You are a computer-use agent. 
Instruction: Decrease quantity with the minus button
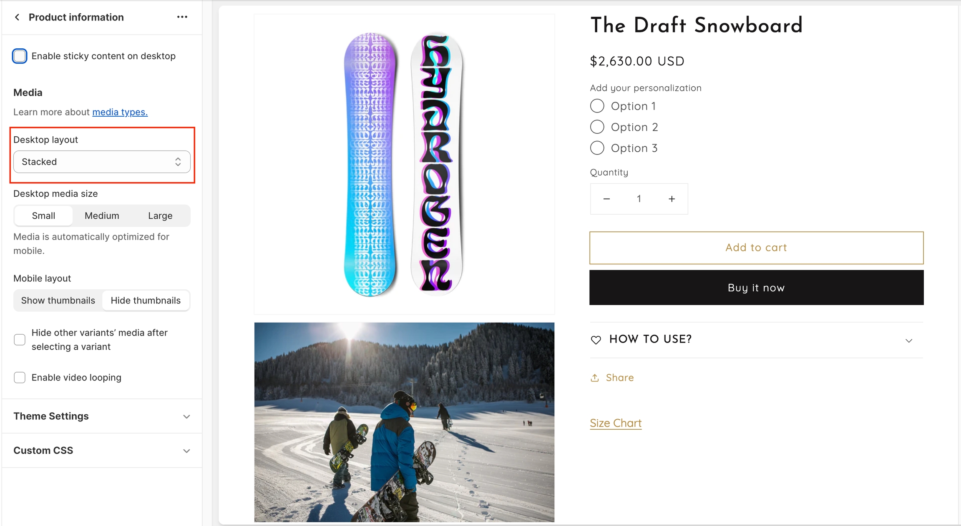tap(607, 199)
